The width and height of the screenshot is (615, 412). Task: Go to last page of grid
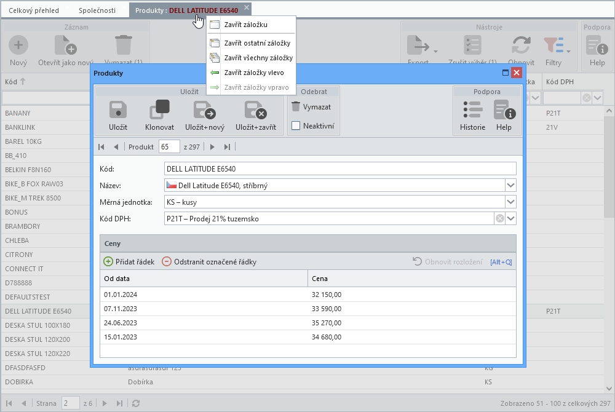point(119,403)
